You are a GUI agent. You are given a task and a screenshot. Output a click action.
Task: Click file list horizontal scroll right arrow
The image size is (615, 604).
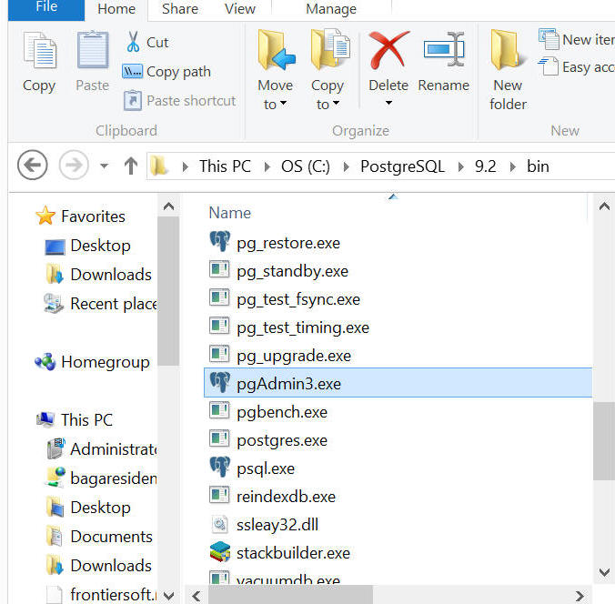(x=580, y=596)
